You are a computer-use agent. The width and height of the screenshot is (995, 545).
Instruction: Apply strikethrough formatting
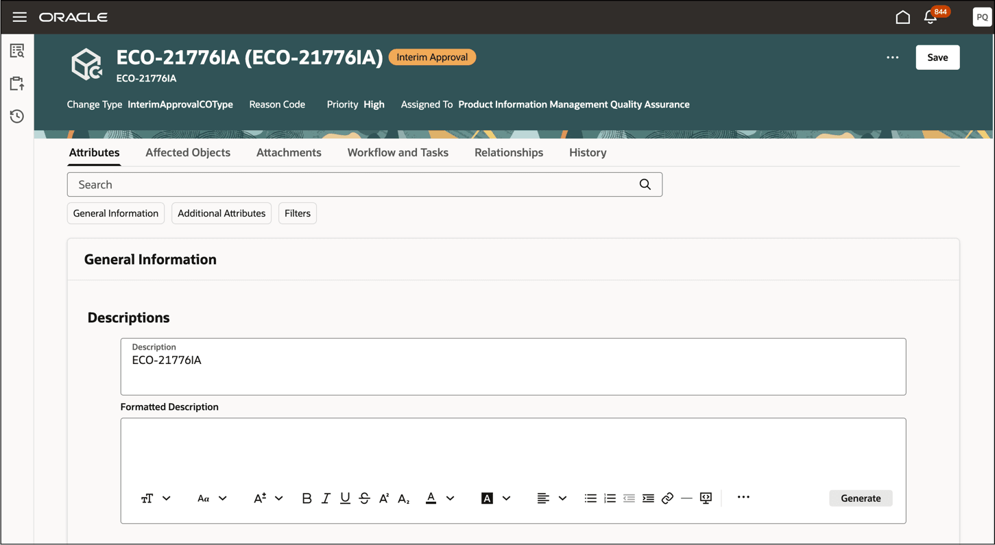pos(364,498)
